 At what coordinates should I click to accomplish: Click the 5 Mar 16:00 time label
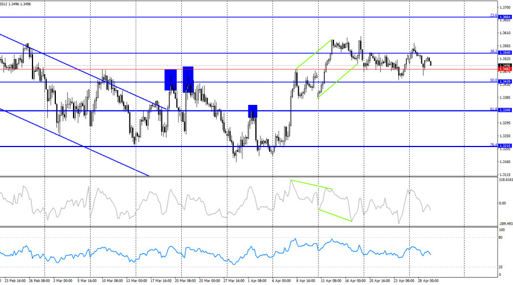87,281
